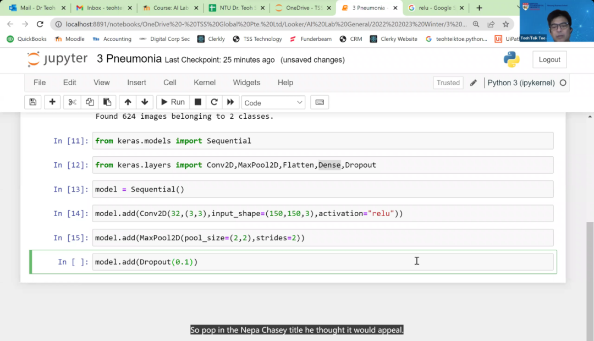Click the browser address bar URL

click(266, 24)
